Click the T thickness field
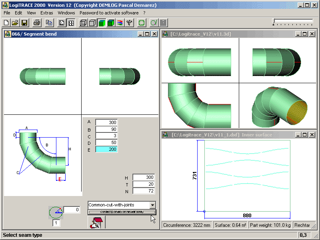This screenshot has height=240, width=320. pyautogui.click(x=144, y=184)
